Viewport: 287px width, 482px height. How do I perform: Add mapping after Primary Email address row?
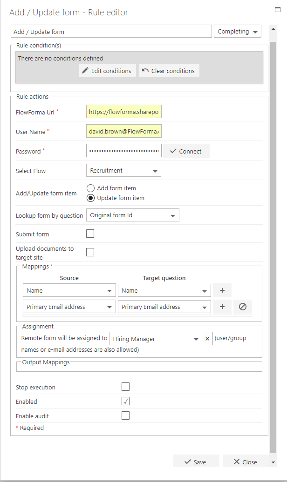tap(222, 307)
